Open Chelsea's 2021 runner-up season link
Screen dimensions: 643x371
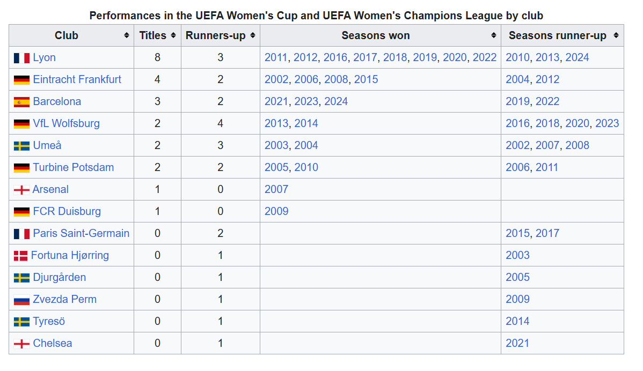point(517,343)
